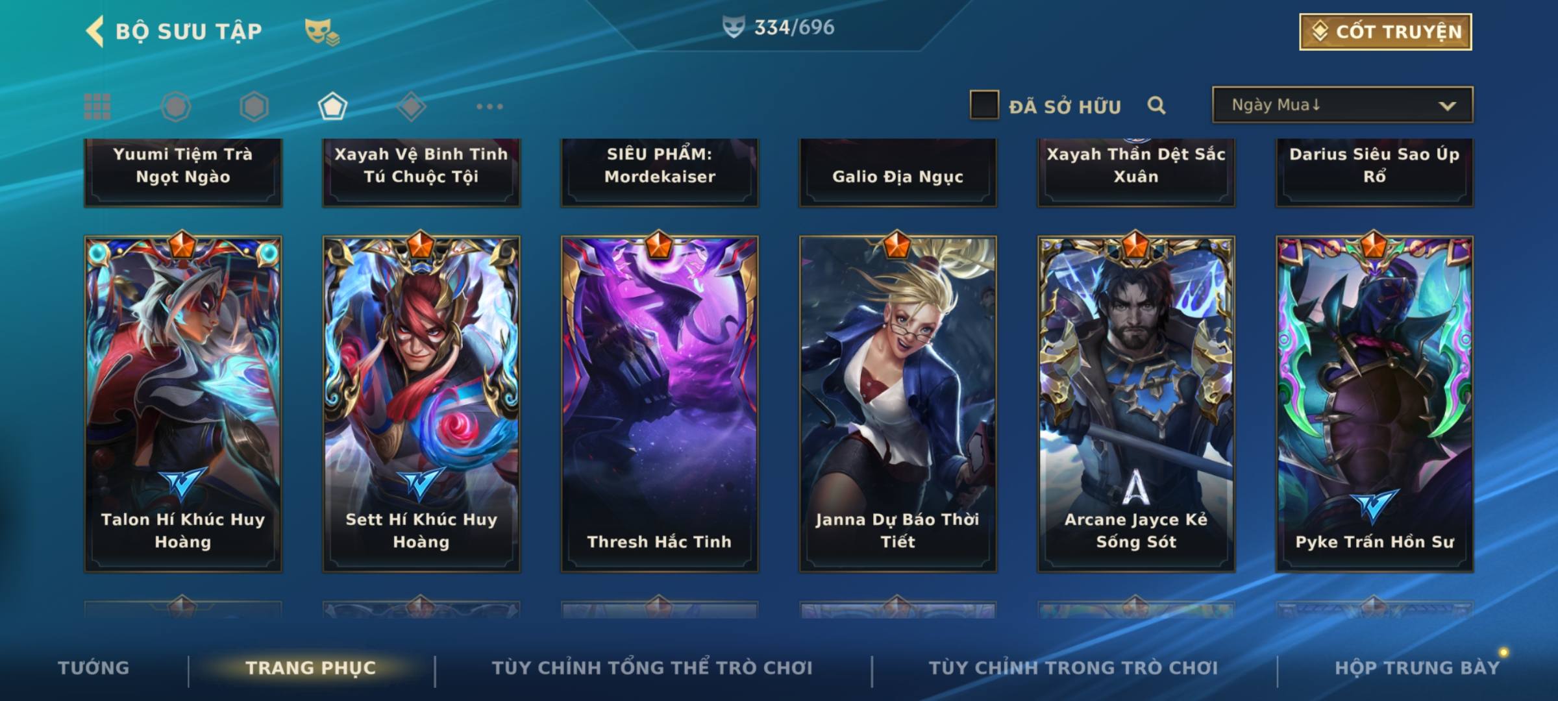The width and height of the screenshot is (1558, 701).
Task: Open Janna Dự Báo Thời Tiết skin
Action: [x=898, y=402]
